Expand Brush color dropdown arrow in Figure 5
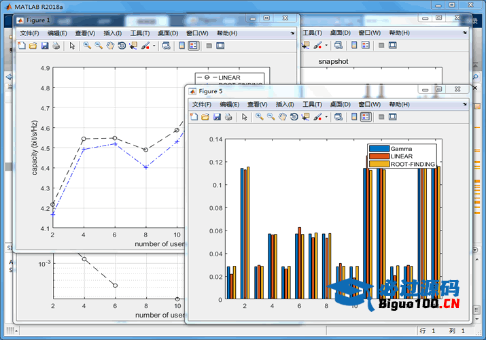 click(x=327, y=118)
